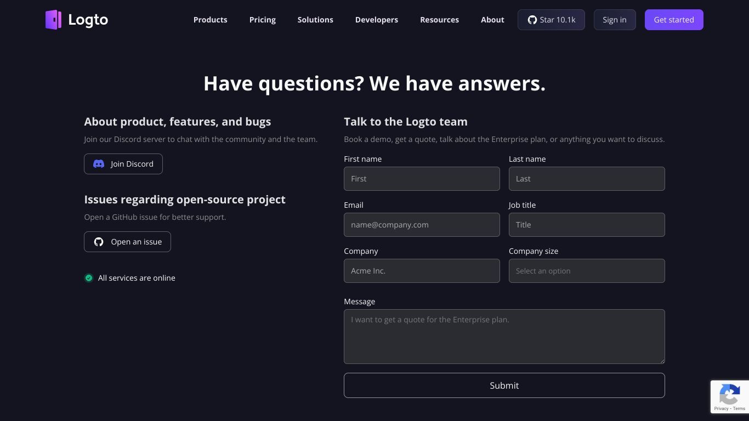Click About product, features, and bugs heading
The width and height of the screenshot is (749, 421).
[x=178, y=122]
